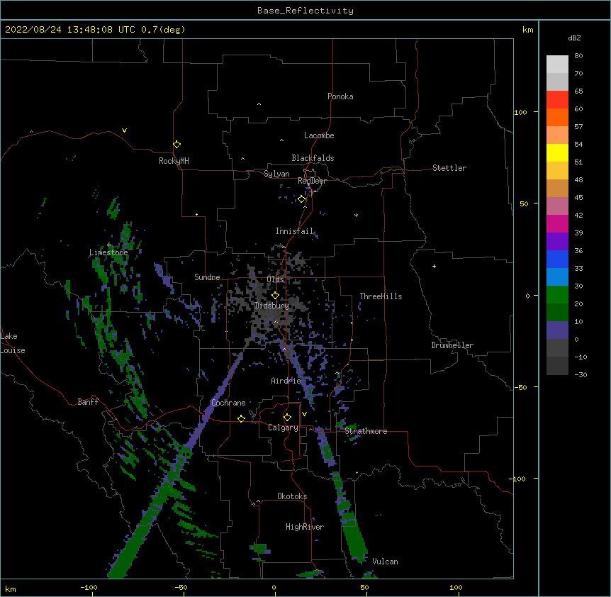Click the Olds label
The image size is (611, 597).
[275, 279]
